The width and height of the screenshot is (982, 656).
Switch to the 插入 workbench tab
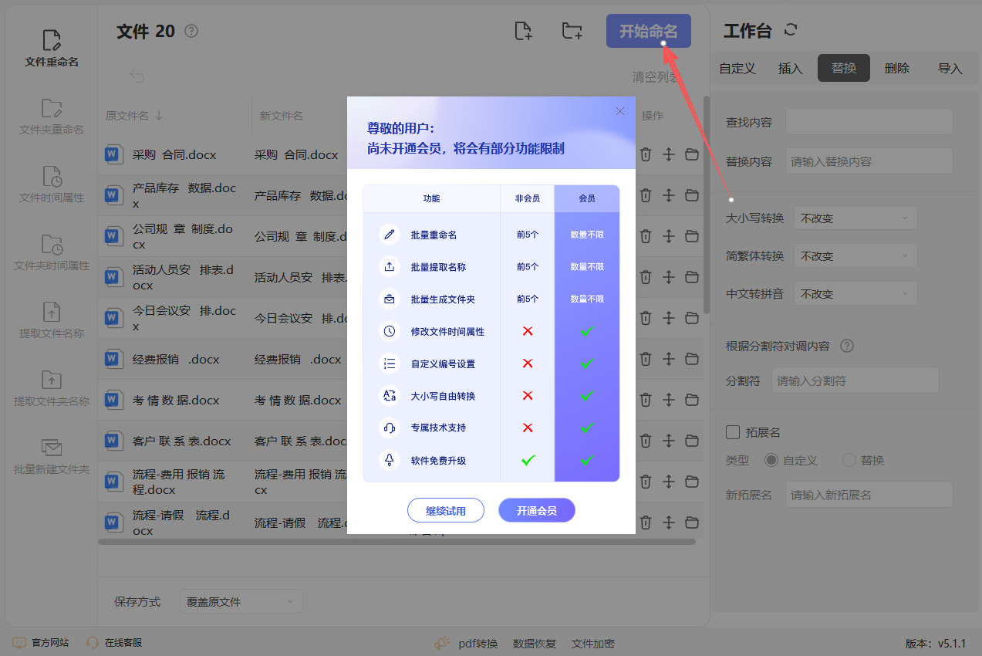point(791,68)
